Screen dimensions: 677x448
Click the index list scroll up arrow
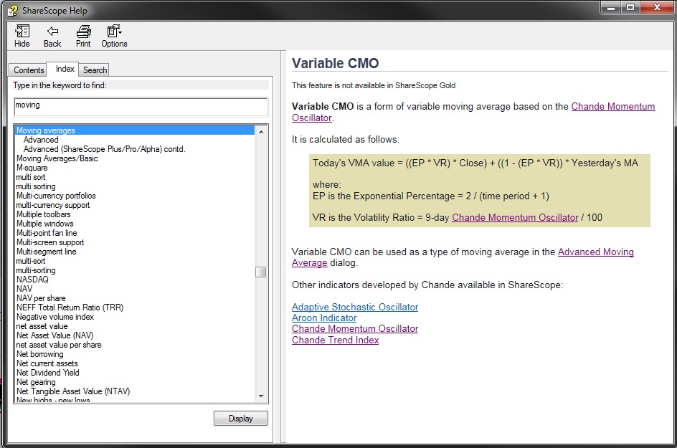pyautogui.click(x=261, y=131)
